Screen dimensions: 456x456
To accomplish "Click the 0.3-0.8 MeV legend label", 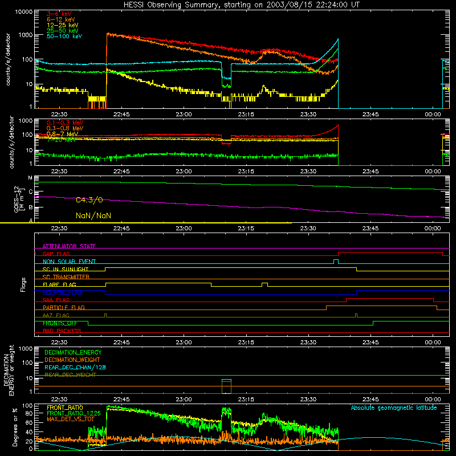I will pos(65,128).
